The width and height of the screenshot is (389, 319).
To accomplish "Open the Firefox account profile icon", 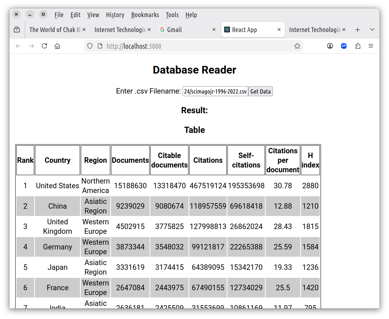I will pyautogui.click(x=330, y=46).
